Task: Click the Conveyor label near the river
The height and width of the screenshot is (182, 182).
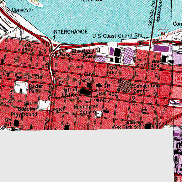Action: (22, 10)
